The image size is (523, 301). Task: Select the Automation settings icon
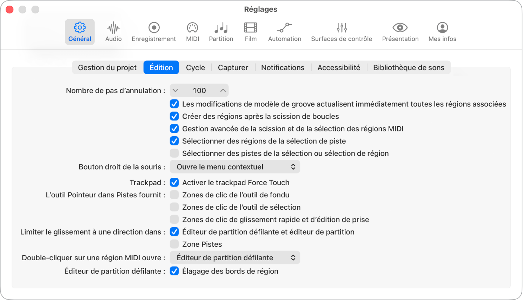(284, 32)
